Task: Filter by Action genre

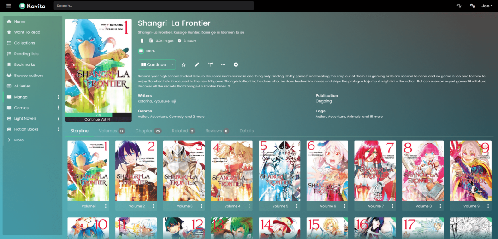Action: (x=143, y=117)
